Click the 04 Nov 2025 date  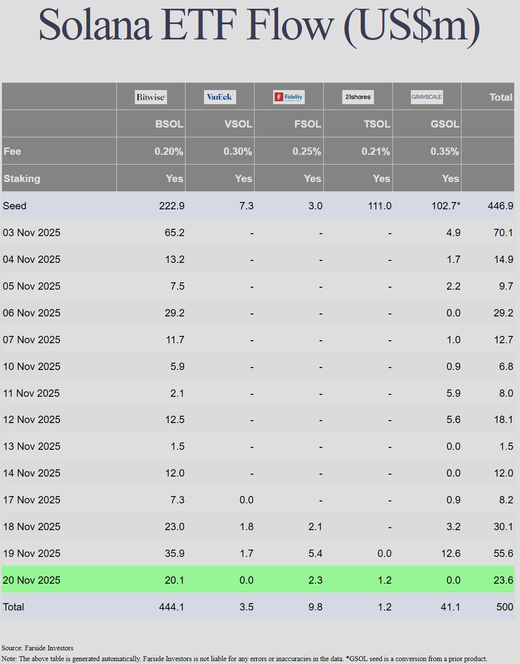32,259
